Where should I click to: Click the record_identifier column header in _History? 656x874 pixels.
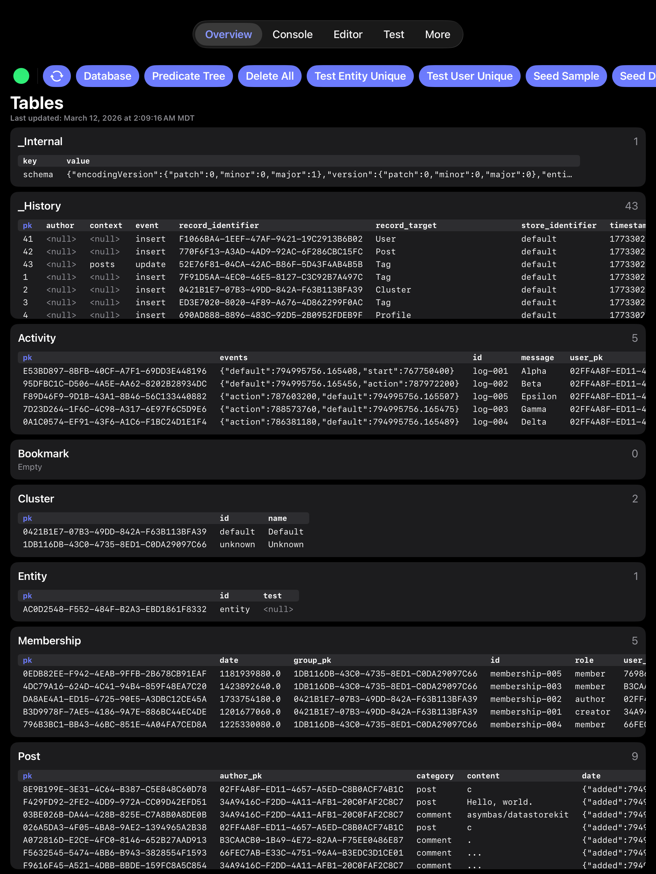click(x=219, y=225)
